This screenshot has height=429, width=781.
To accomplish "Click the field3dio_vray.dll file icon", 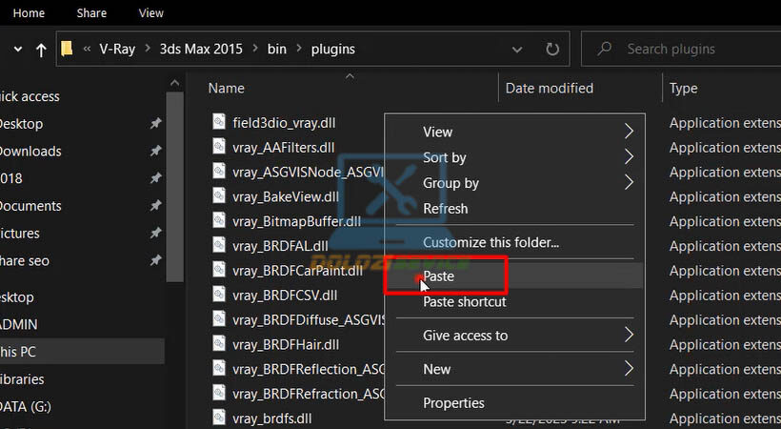I will tap(219, 121).
